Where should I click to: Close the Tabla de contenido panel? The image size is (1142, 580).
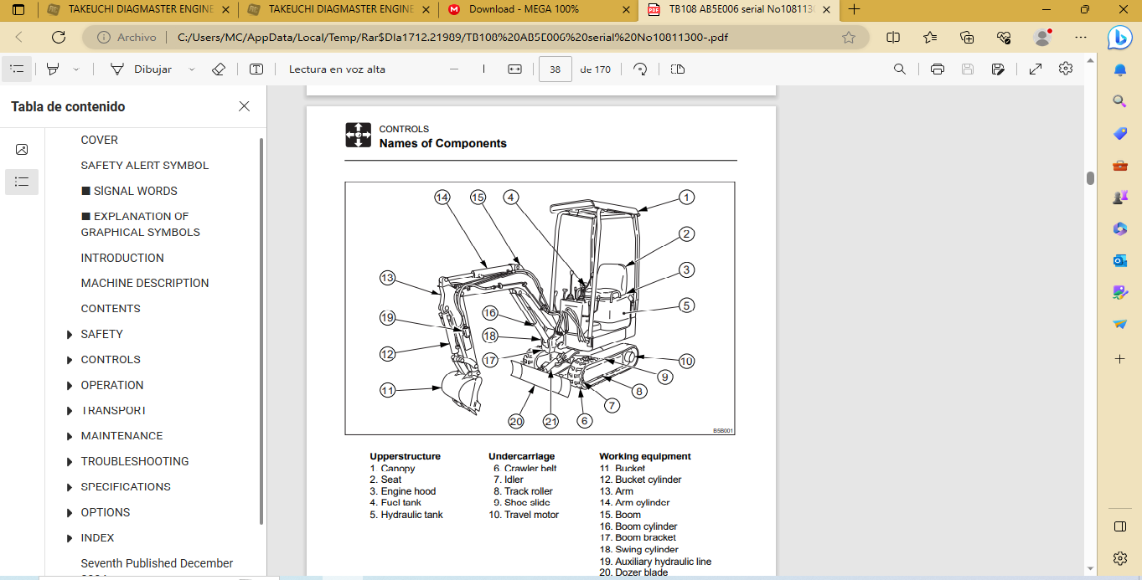pyautogui.click(x=244, y=106)
